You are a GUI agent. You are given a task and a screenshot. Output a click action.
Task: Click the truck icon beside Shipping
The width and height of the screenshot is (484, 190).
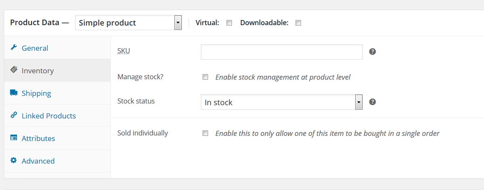pyautogui.click(x=14, y=92)
